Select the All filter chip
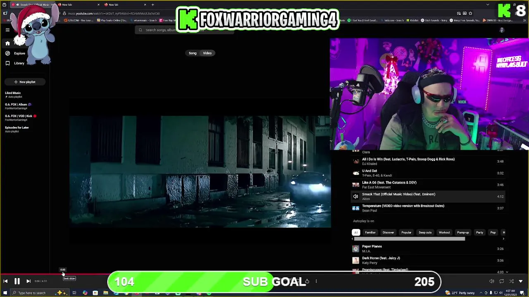 [356, 233]
